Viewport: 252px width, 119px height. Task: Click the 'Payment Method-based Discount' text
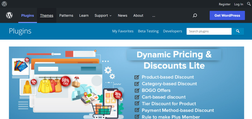[178, 110]
